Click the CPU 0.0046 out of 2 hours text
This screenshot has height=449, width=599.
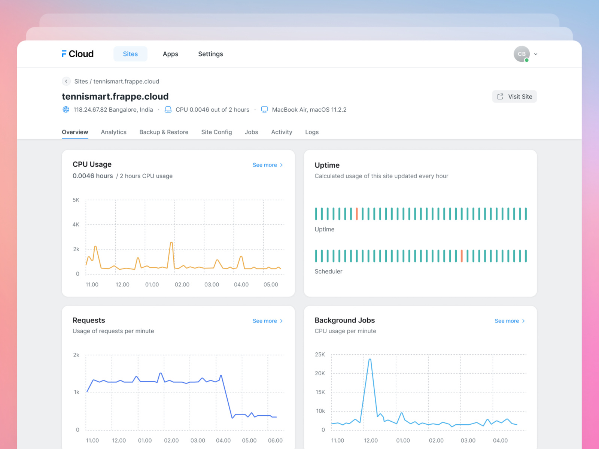(x=212, y=109)
